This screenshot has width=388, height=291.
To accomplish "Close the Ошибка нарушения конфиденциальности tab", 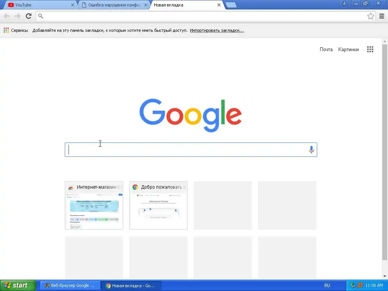I will [x=146, y=5].
